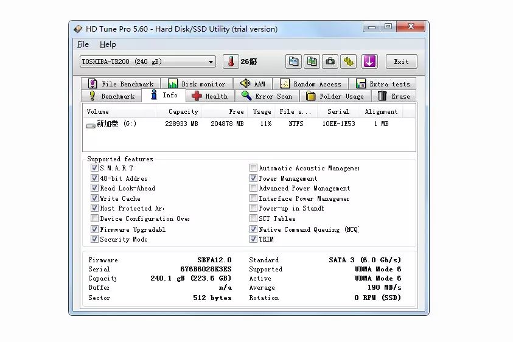Click the 0 RPM (SSD) rotation value
Viewport: 513px width, 342px height.
(378, 298)
